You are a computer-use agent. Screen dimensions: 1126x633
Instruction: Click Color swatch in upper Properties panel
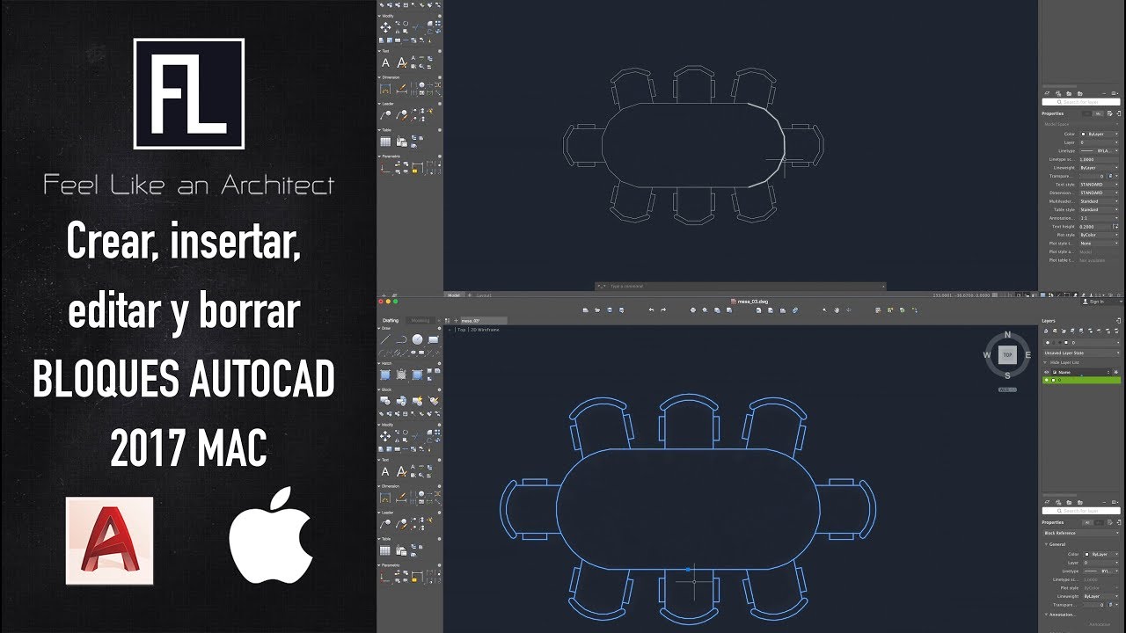(x=1083, y=134)
